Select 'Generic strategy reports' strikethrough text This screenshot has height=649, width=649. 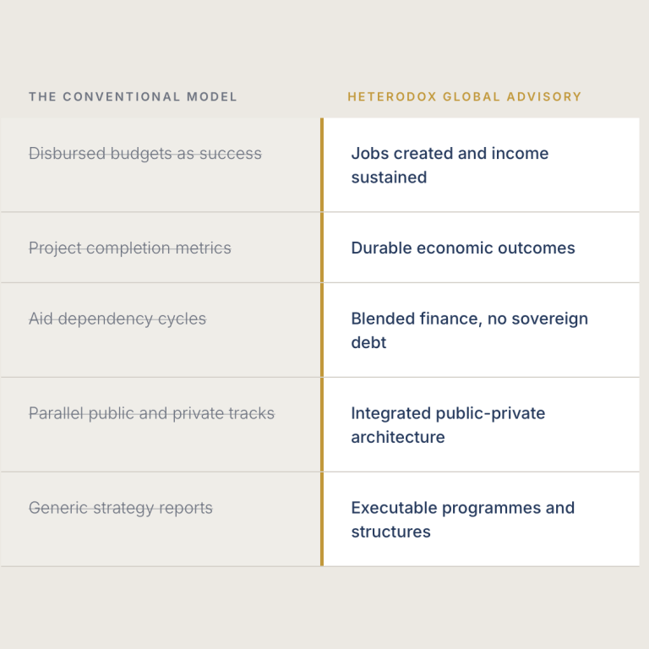(x=121, y=508)
